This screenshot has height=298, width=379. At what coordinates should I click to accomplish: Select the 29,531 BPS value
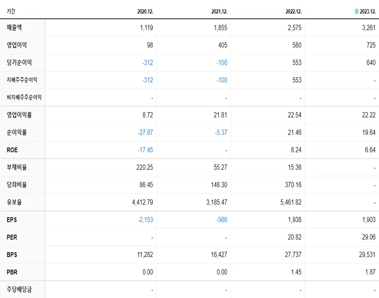(367, 255)
